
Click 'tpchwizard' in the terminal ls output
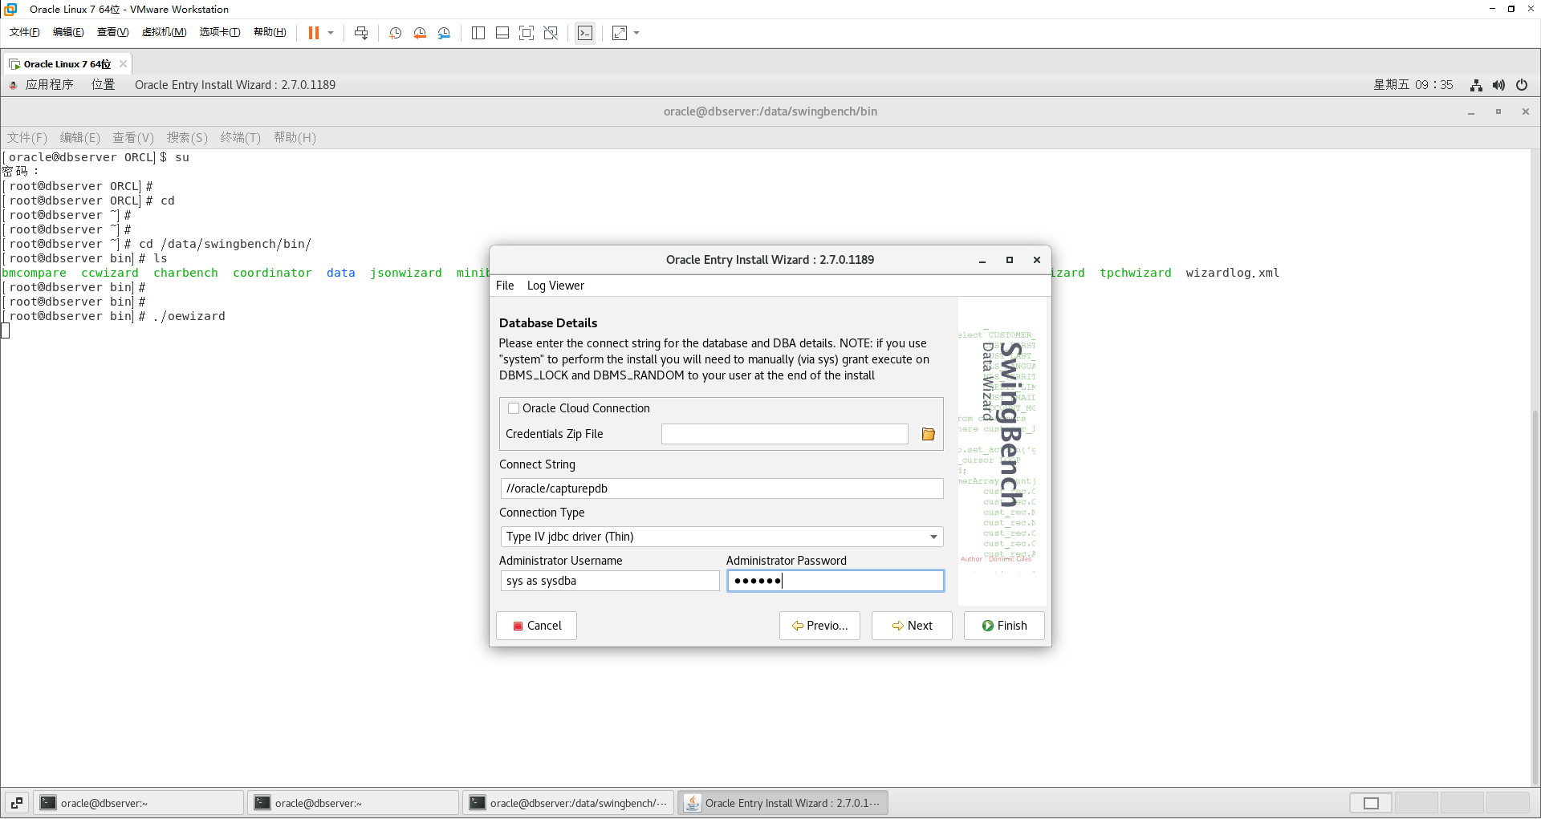coord(1135,273)
